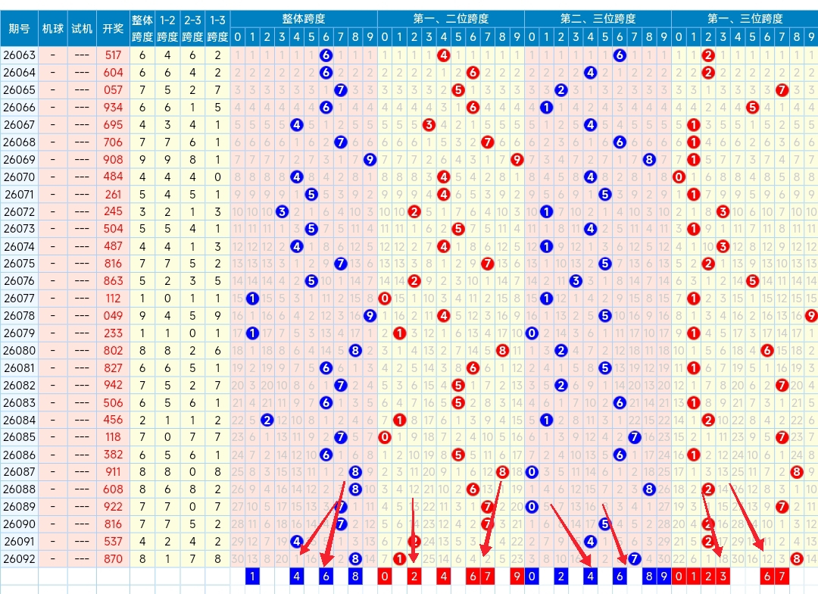This screenshot has height=594, width=818.
Task: Click blue ball 8 in row 26069
Action: click(x=649, y=159)
